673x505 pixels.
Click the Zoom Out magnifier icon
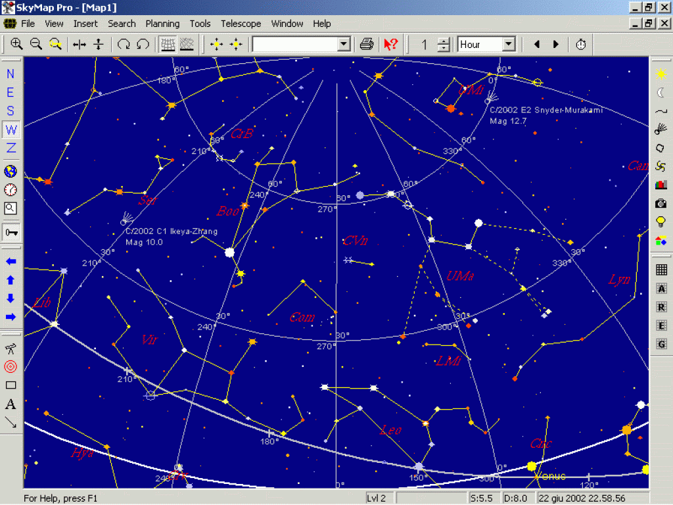click(36, 44)
